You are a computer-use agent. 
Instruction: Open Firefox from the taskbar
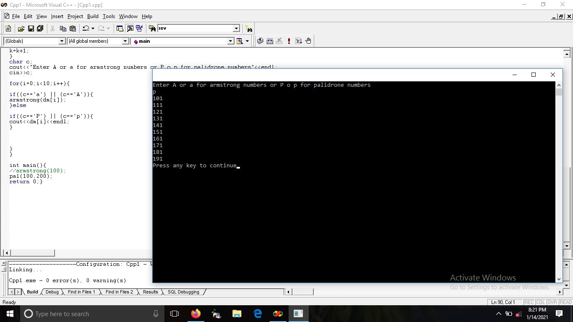(x=195, y=314)
